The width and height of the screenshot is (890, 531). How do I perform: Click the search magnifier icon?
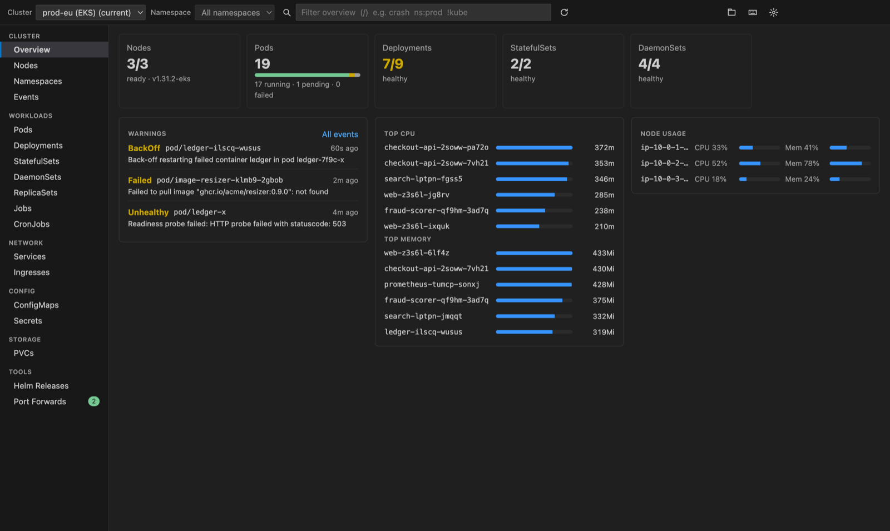[287, 12]
